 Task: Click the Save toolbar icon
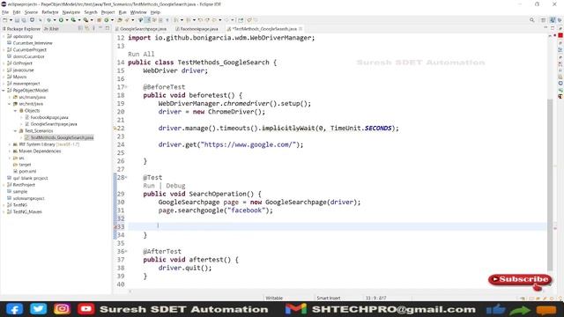(17, 20)
